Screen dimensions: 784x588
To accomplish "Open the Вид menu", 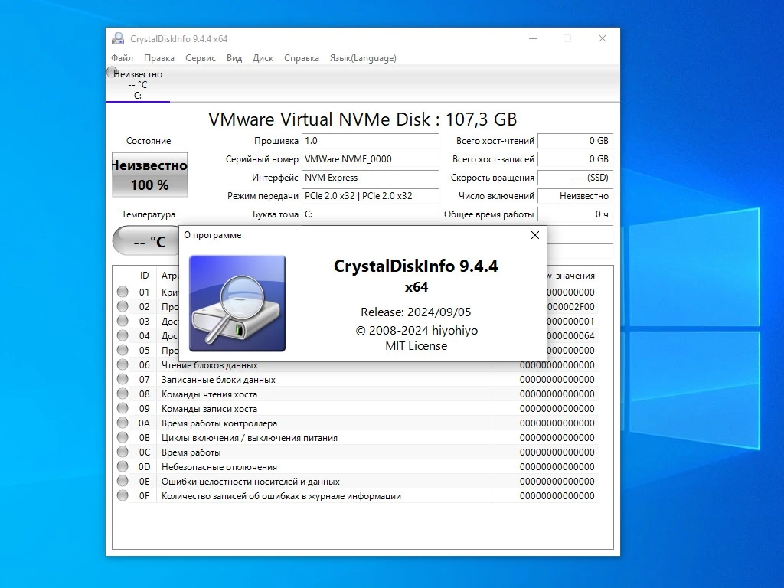I will tap(234, 58).
